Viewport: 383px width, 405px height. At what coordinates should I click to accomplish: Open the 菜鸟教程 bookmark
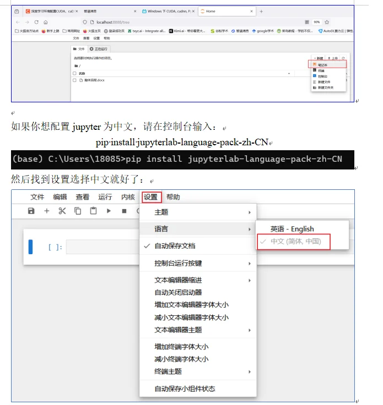[295, 31]
